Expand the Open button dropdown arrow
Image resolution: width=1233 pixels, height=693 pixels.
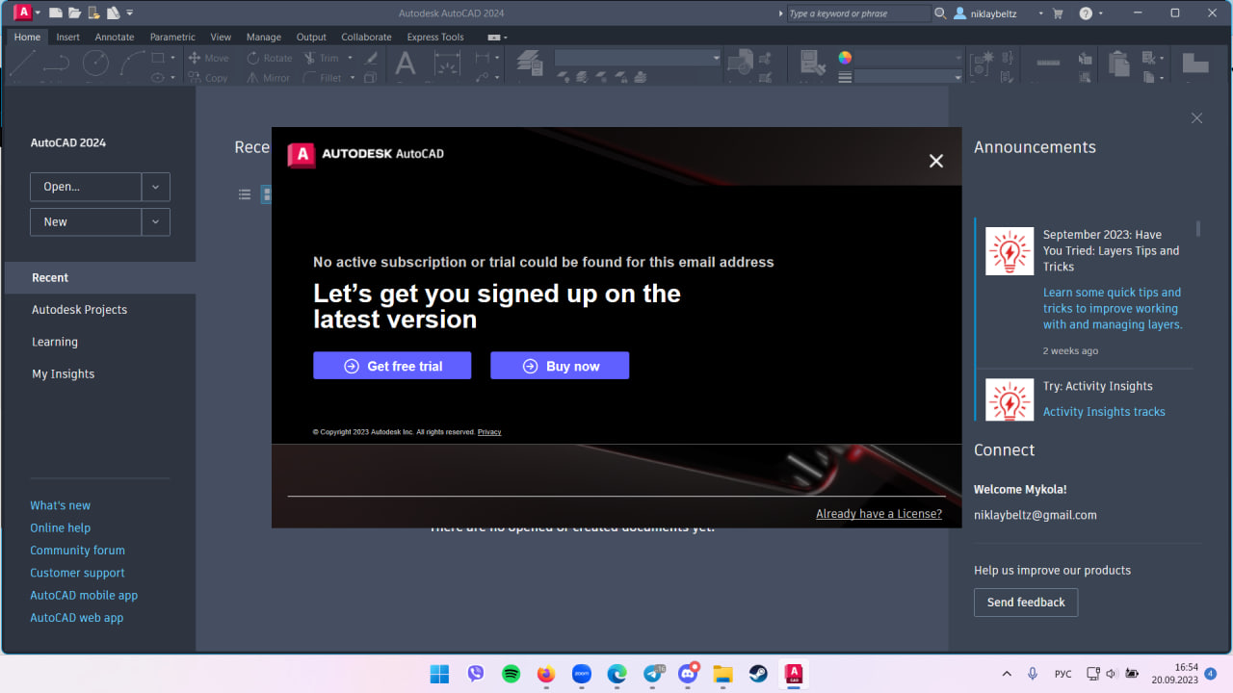[x=156, y=187]
